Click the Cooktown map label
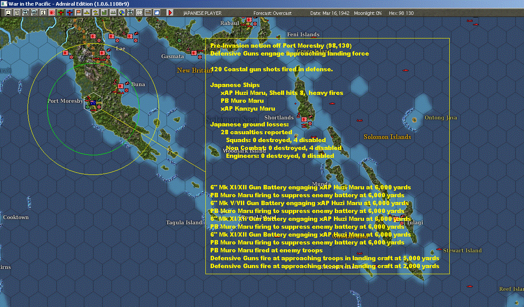 [x=16, y=217]
